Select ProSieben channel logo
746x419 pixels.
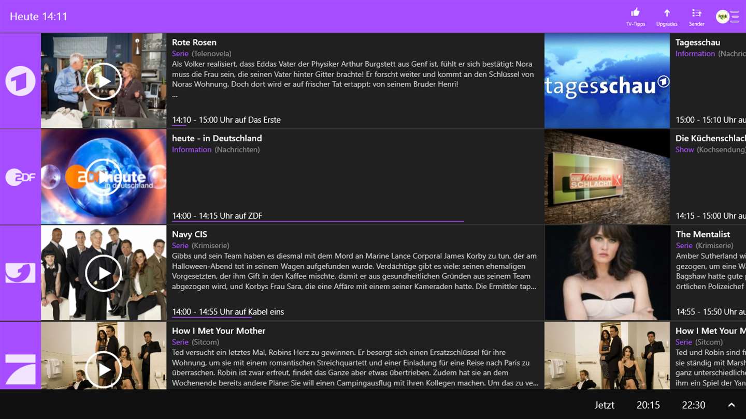pyautogui.click(x=20, y=369)
